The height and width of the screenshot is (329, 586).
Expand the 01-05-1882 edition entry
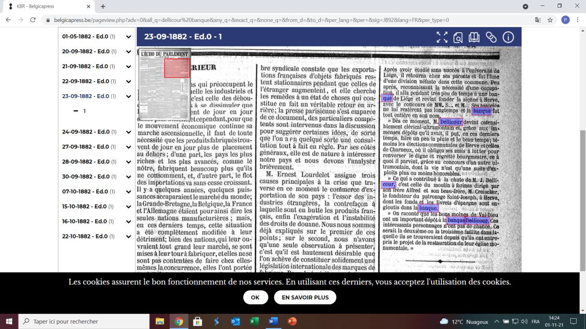(x=128, y=37)
